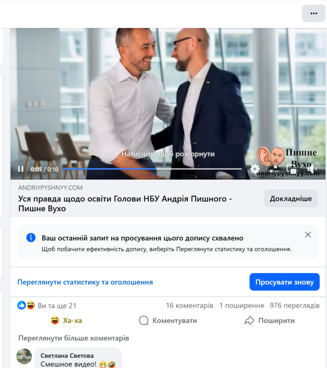Open the three-dot post options menu
This screenshot has width=327, height=368.
click(x=314, y=13)
